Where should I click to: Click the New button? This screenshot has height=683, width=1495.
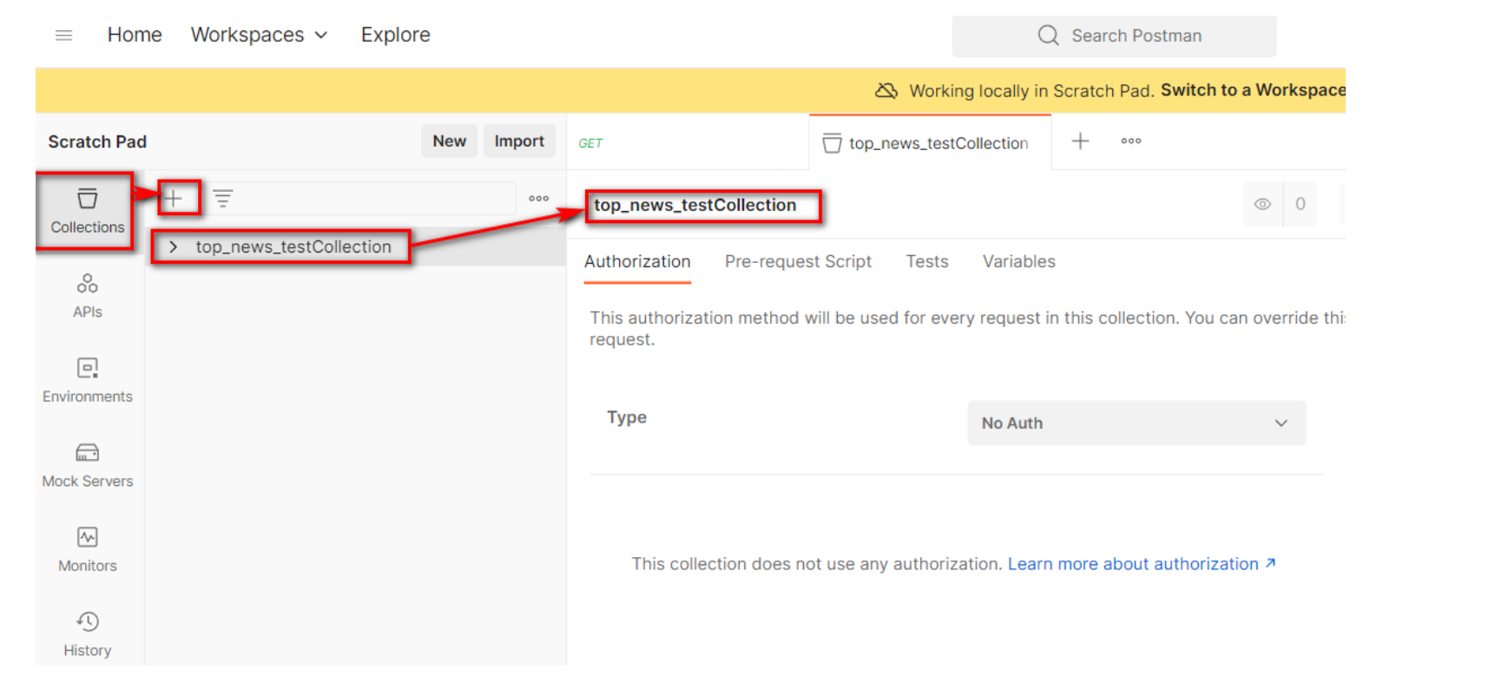[450, 141]
